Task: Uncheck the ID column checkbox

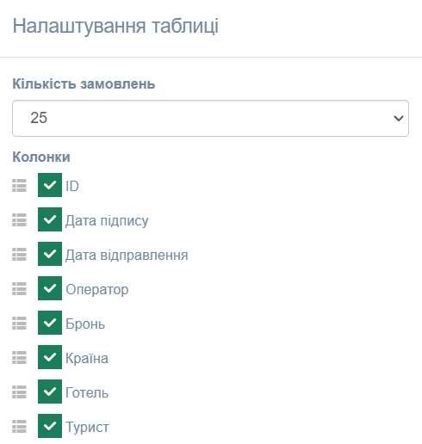Action: point(50,185)
